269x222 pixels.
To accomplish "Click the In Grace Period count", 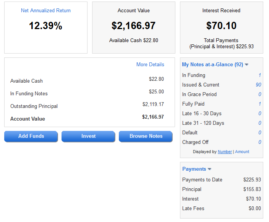I will [x=259, y=95].
